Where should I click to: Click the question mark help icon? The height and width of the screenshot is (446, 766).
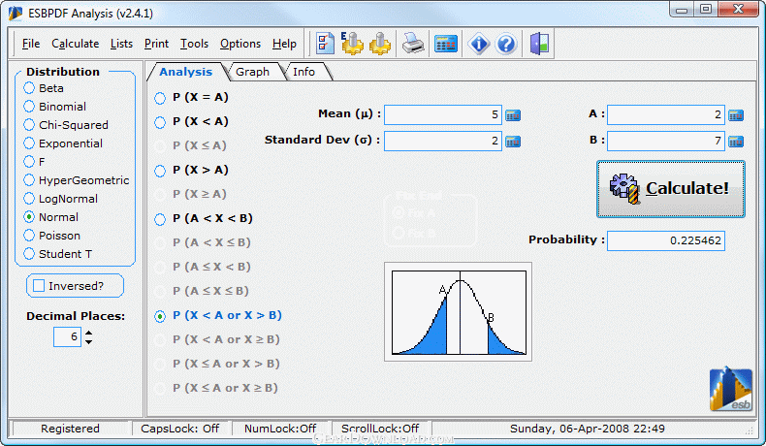click(506, 44)
